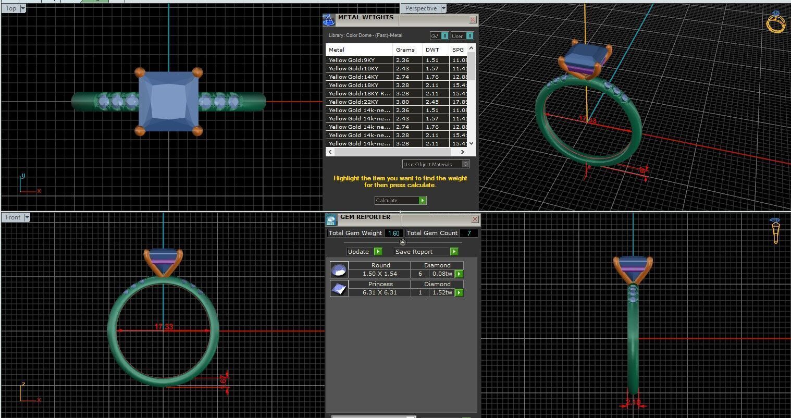Click the green arrow beside Save Report

click(x=454, y=251)
